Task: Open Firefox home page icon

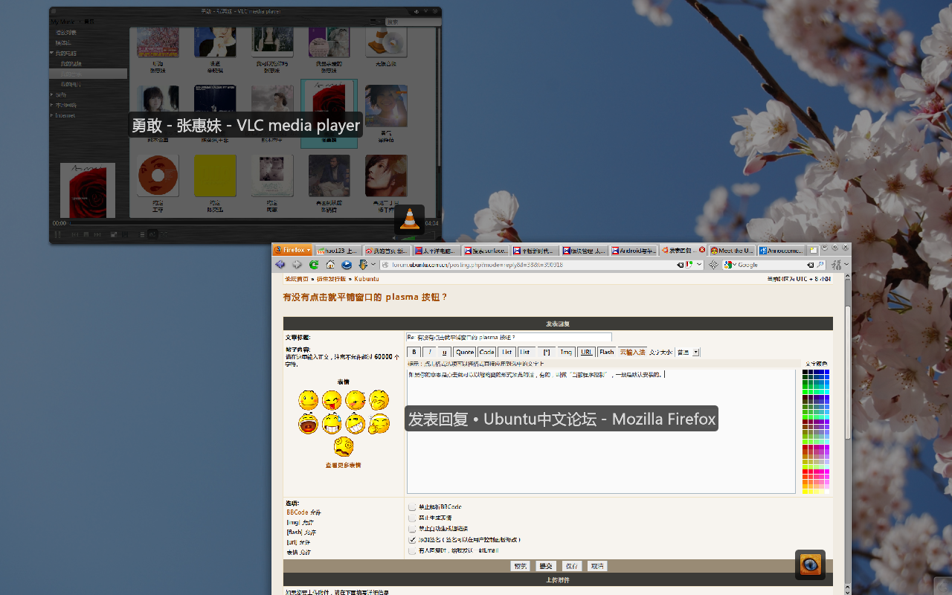Action: point(330,265)
